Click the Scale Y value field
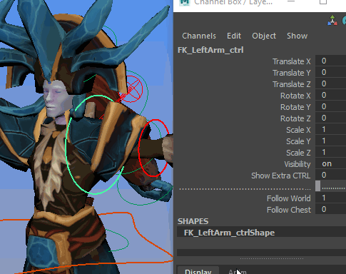This screenshot has width=346, height=274. (x=330, y=141)
